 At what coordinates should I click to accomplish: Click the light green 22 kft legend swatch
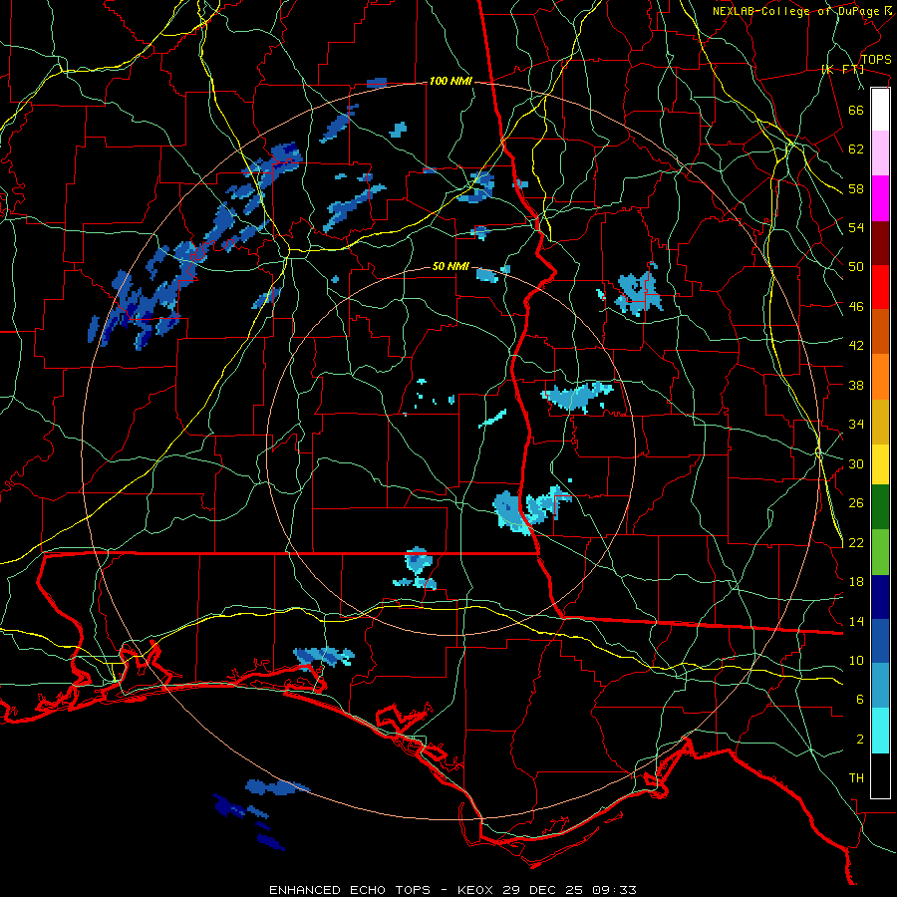(x=880, y=552)
